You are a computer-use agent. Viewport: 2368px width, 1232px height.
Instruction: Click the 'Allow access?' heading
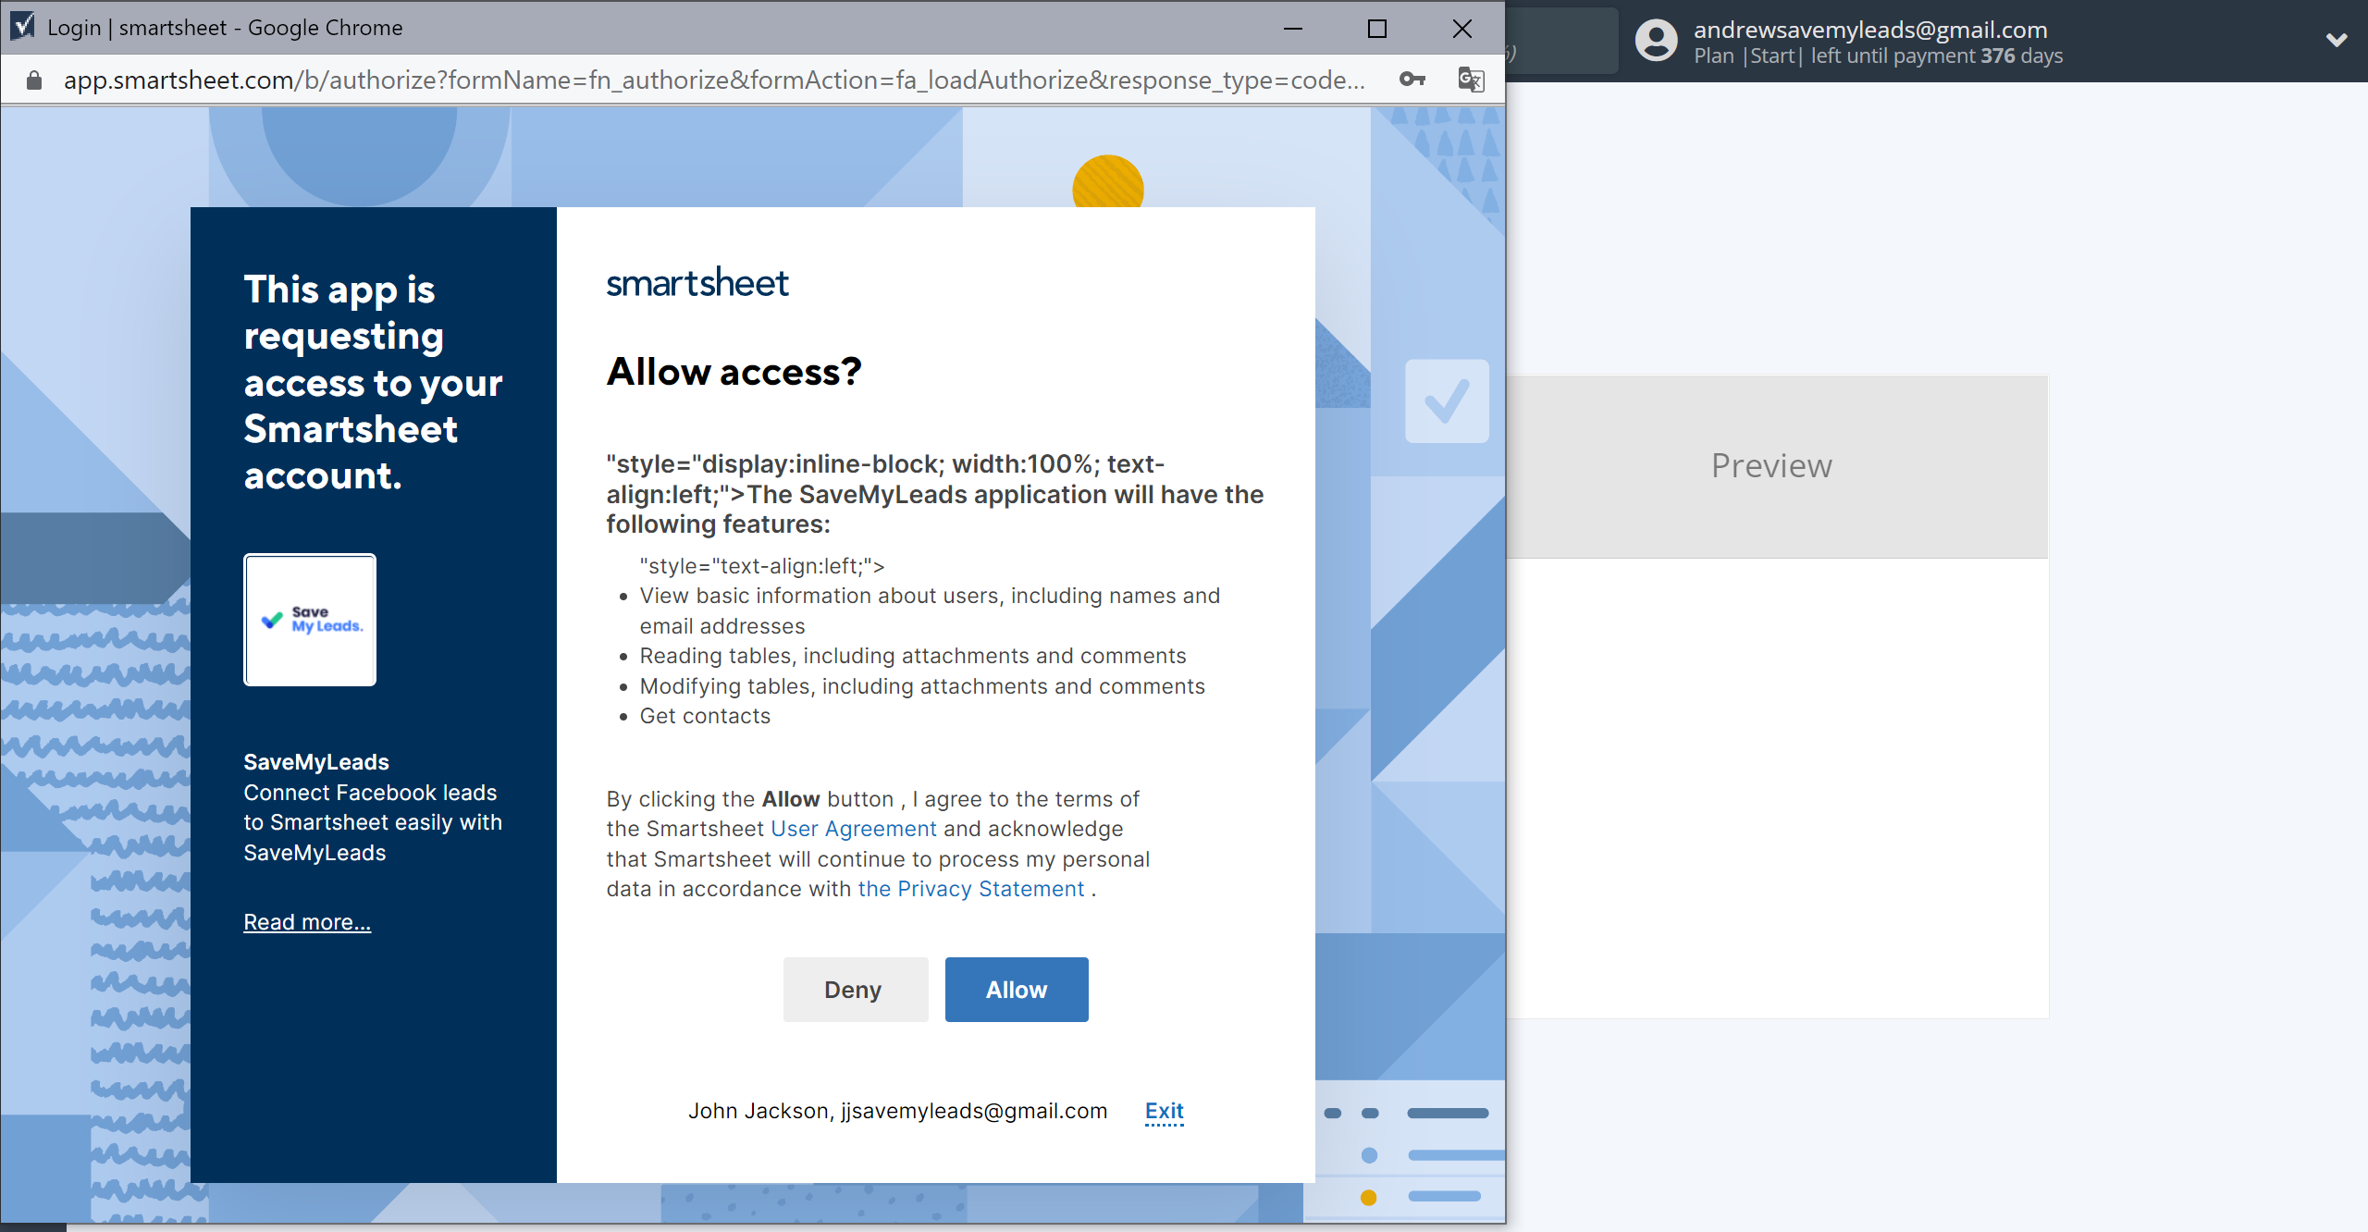click(734, 372)
